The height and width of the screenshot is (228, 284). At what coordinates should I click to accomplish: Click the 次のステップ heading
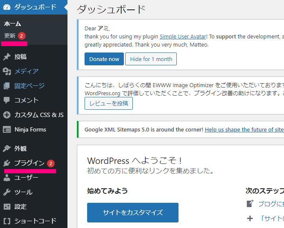(265, 191)
